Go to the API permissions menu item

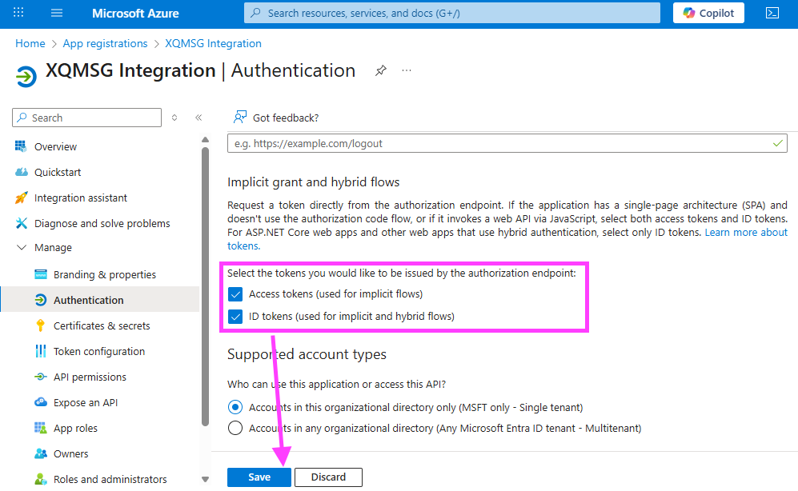coord(90,377)
